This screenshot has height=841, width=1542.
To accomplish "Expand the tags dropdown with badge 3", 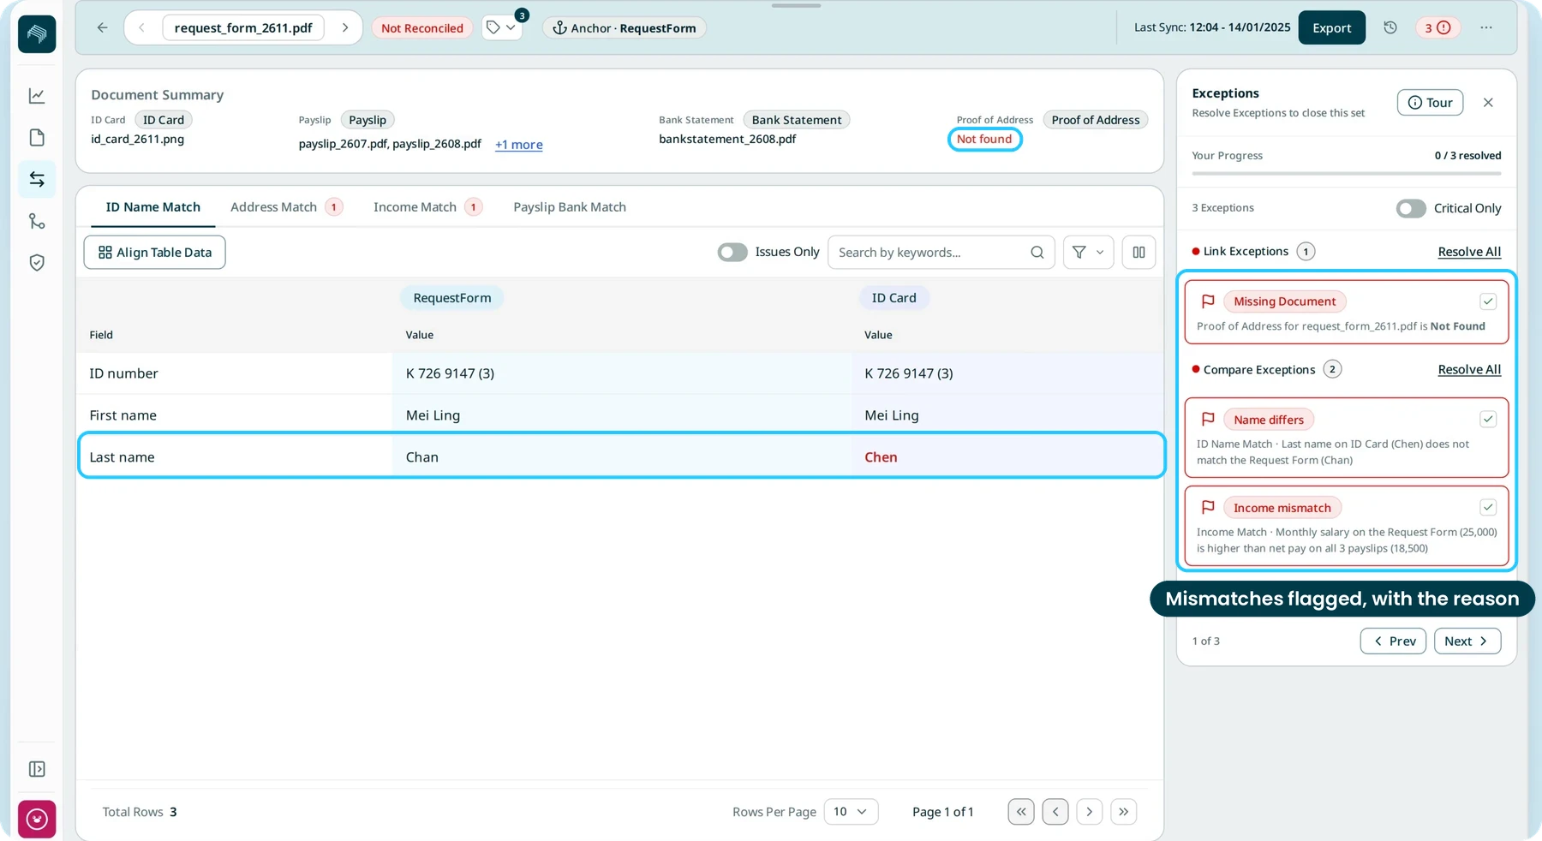I will 502,27.
